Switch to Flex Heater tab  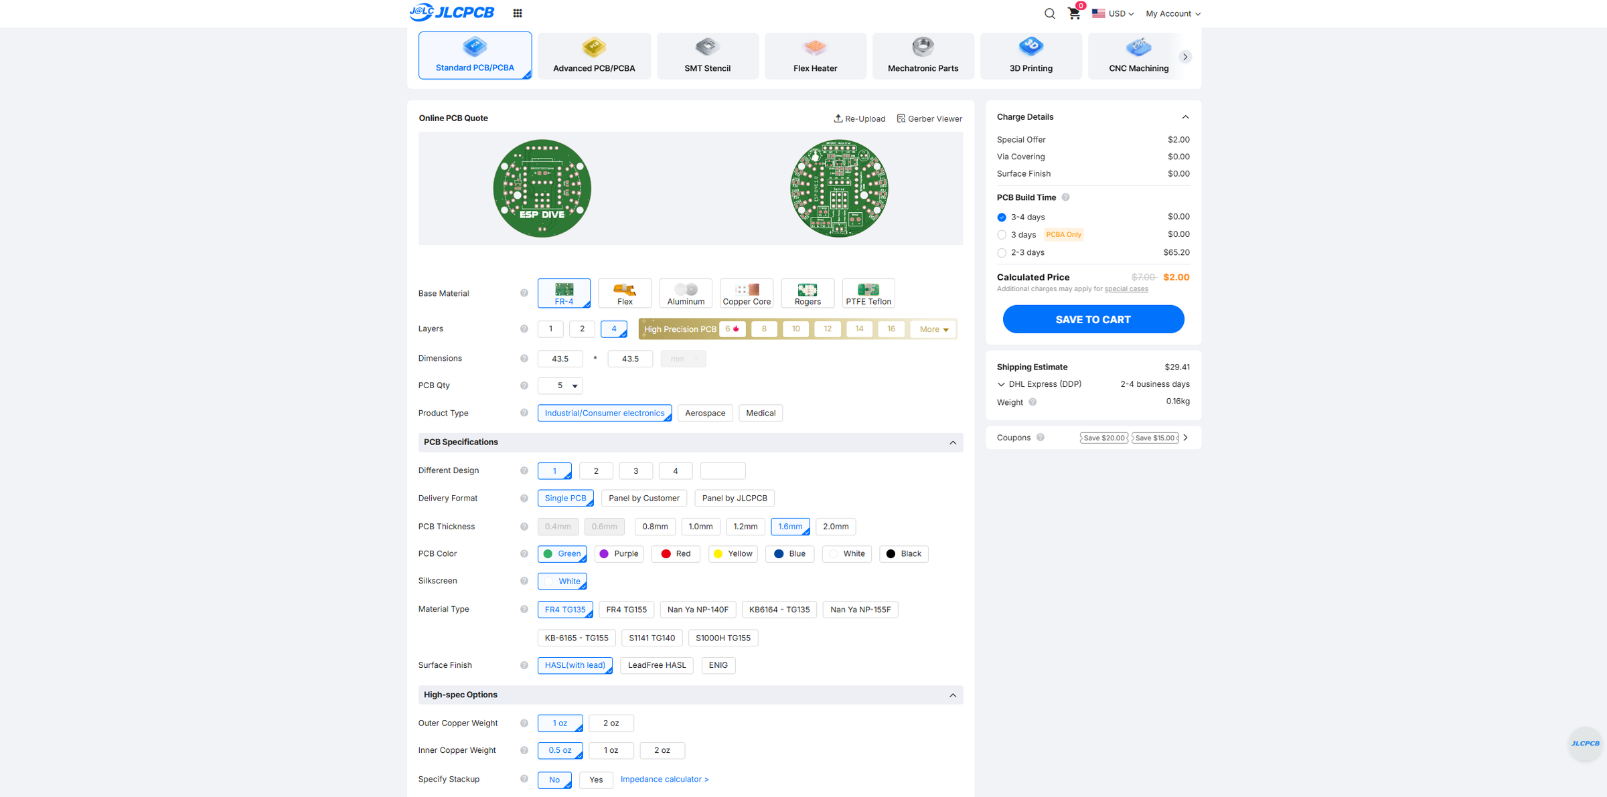tap(815, 56)
